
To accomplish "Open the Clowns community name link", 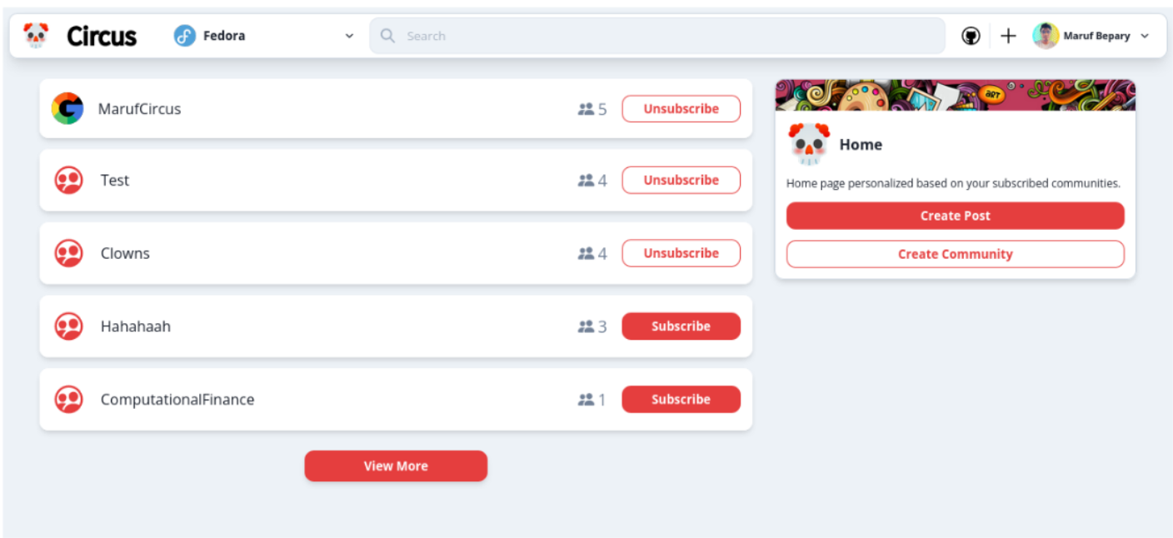I will (x=125, y=253).
